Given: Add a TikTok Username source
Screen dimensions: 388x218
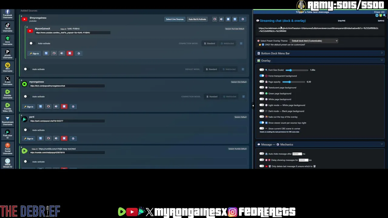Looking at the screenshot, I should coord(8,28).
